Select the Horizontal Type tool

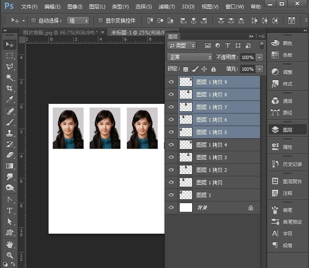[9, 210]
